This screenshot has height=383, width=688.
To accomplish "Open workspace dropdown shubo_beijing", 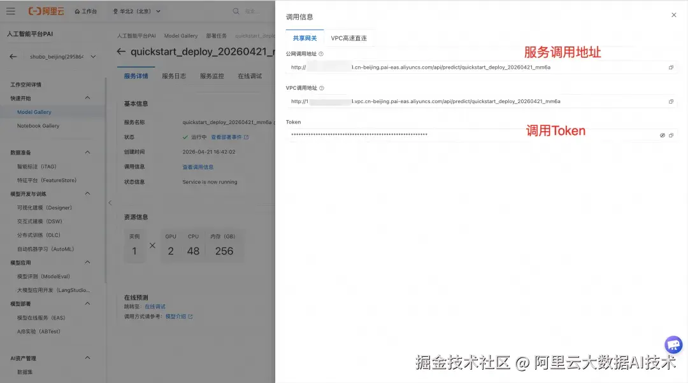I will (62, 57).
